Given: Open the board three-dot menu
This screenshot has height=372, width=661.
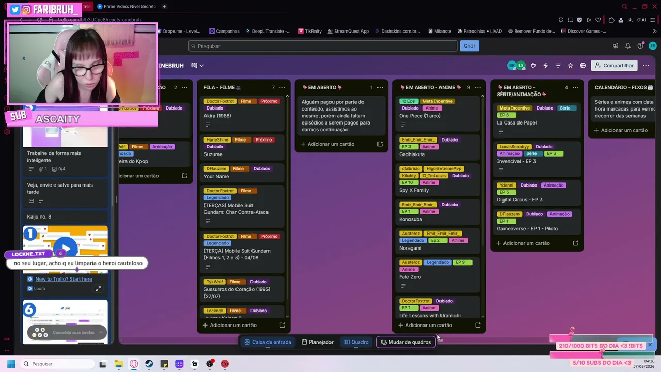Looking at the screenshot, I should [646, 66].
